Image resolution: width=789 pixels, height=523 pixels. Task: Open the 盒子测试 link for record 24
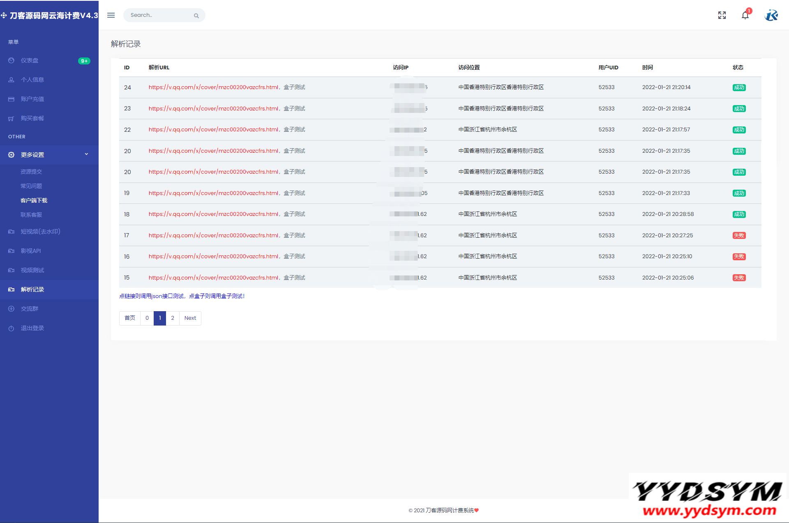[x=294, y=87]
